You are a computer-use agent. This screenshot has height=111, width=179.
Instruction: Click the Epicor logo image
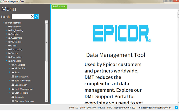coord(122,33)
